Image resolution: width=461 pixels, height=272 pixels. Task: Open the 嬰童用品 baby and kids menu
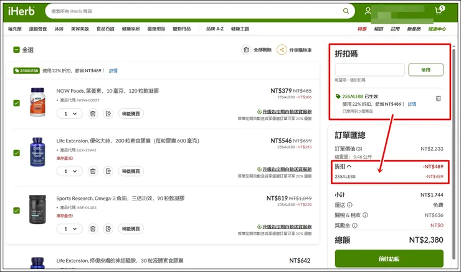(x=156, y=29)
